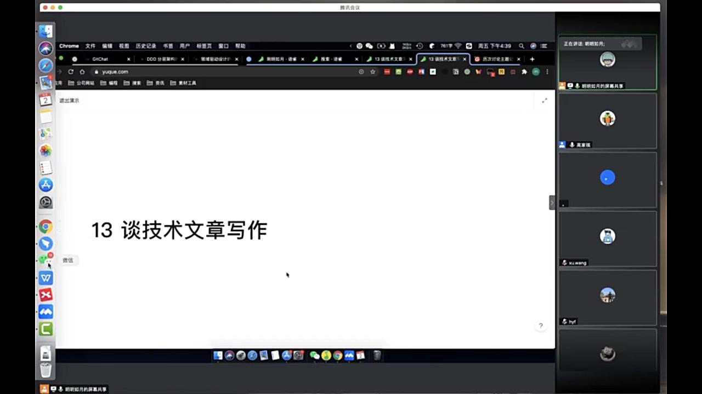Open the help question mark button
The image size is (702, 394).
point(540,326)
